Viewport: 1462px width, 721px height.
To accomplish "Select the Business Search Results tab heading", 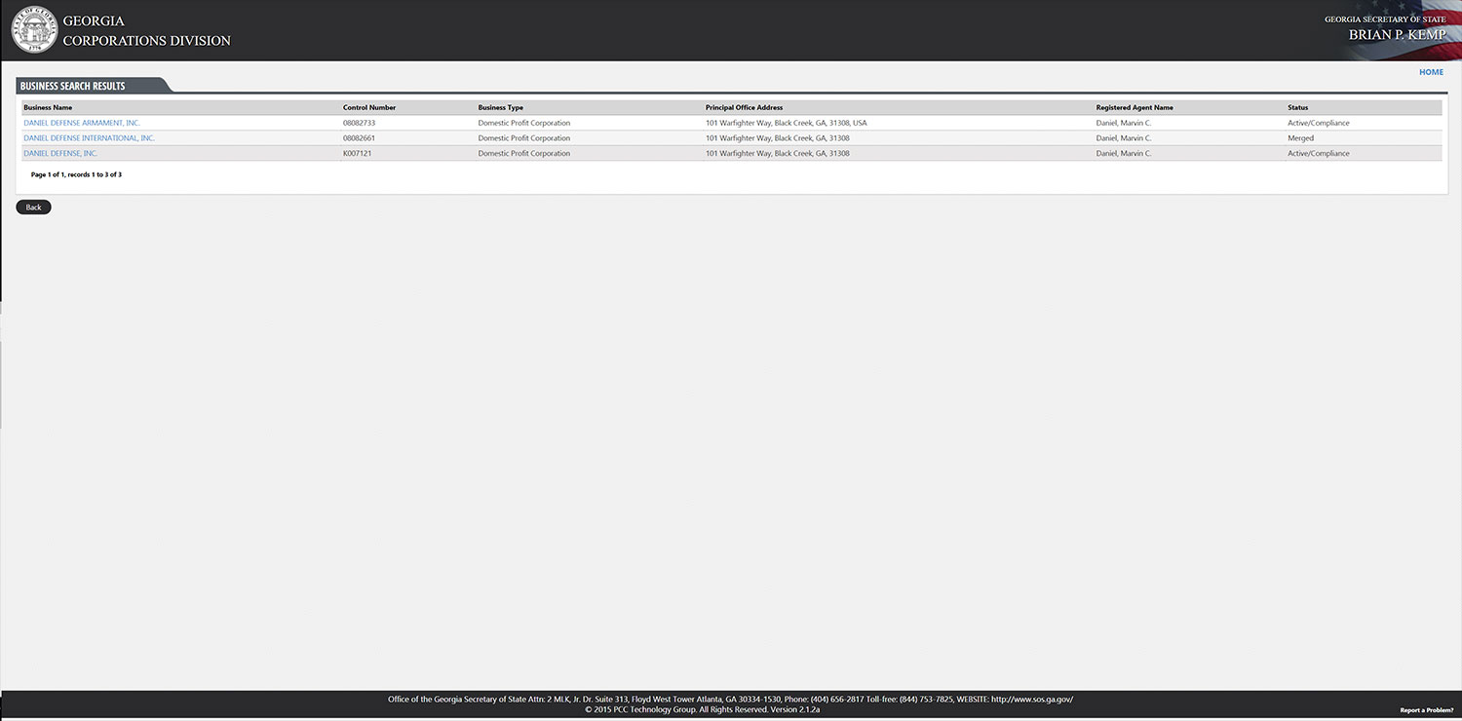I will click(x=73, y=86).
